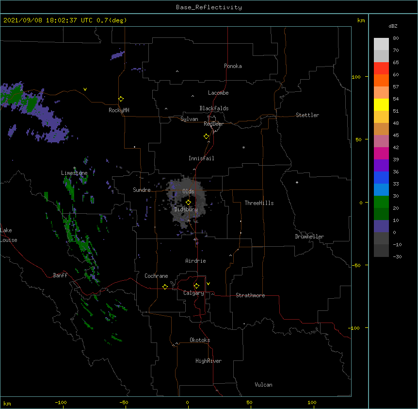The image size is (418, 409).
Task: Click the Lacombe city label
Action: pyautogui.click(x=218, y=93)
